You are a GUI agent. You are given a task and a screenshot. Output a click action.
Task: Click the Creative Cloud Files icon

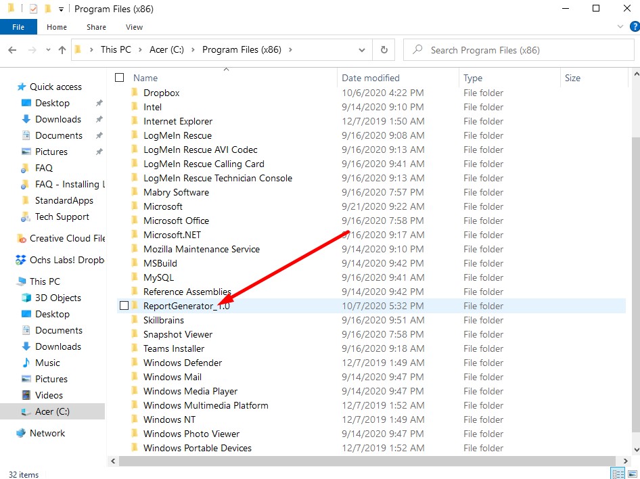(x=21, y=238)
